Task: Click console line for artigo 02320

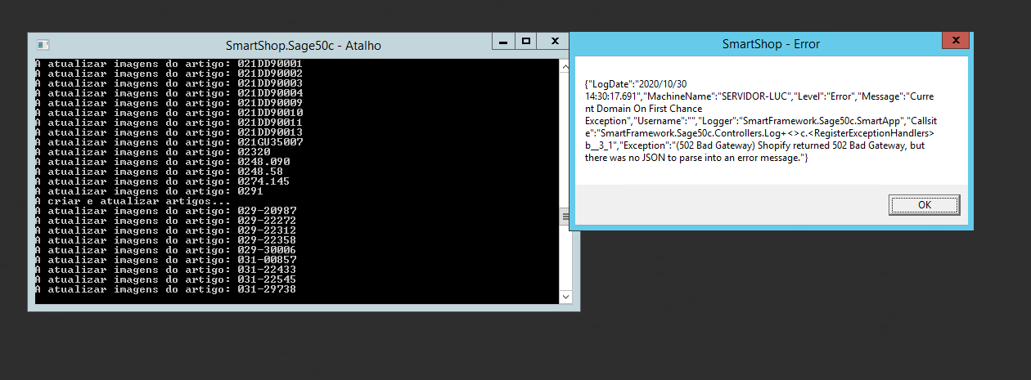Action: point(153,151)
